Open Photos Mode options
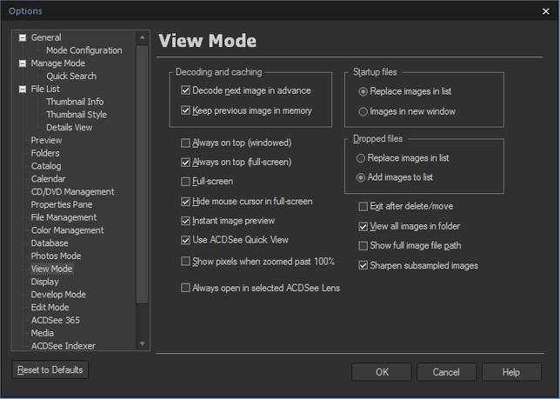This screenshot has width=560, height=399. pos(56,256)
